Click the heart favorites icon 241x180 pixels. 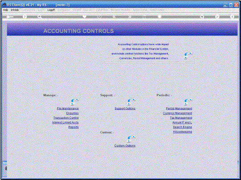pyautogui.click(x=85, y=16)
